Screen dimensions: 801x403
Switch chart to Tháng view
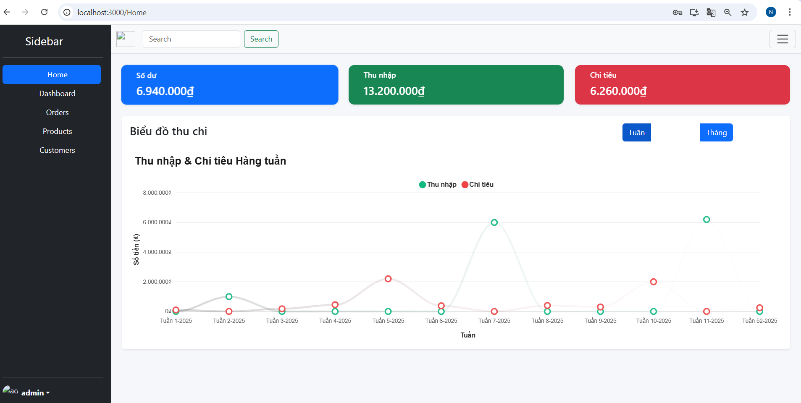716,133
